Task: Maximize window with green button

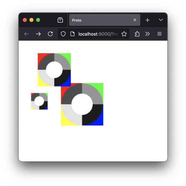Action: click(38, 20)
